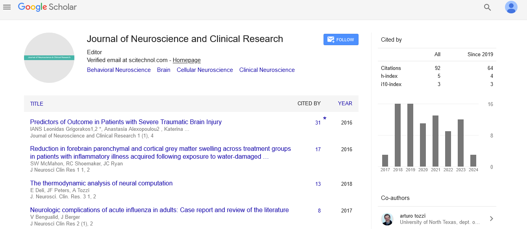Browse the Clinical Neuroscience label
527x229 pixels.
[267, 70]
